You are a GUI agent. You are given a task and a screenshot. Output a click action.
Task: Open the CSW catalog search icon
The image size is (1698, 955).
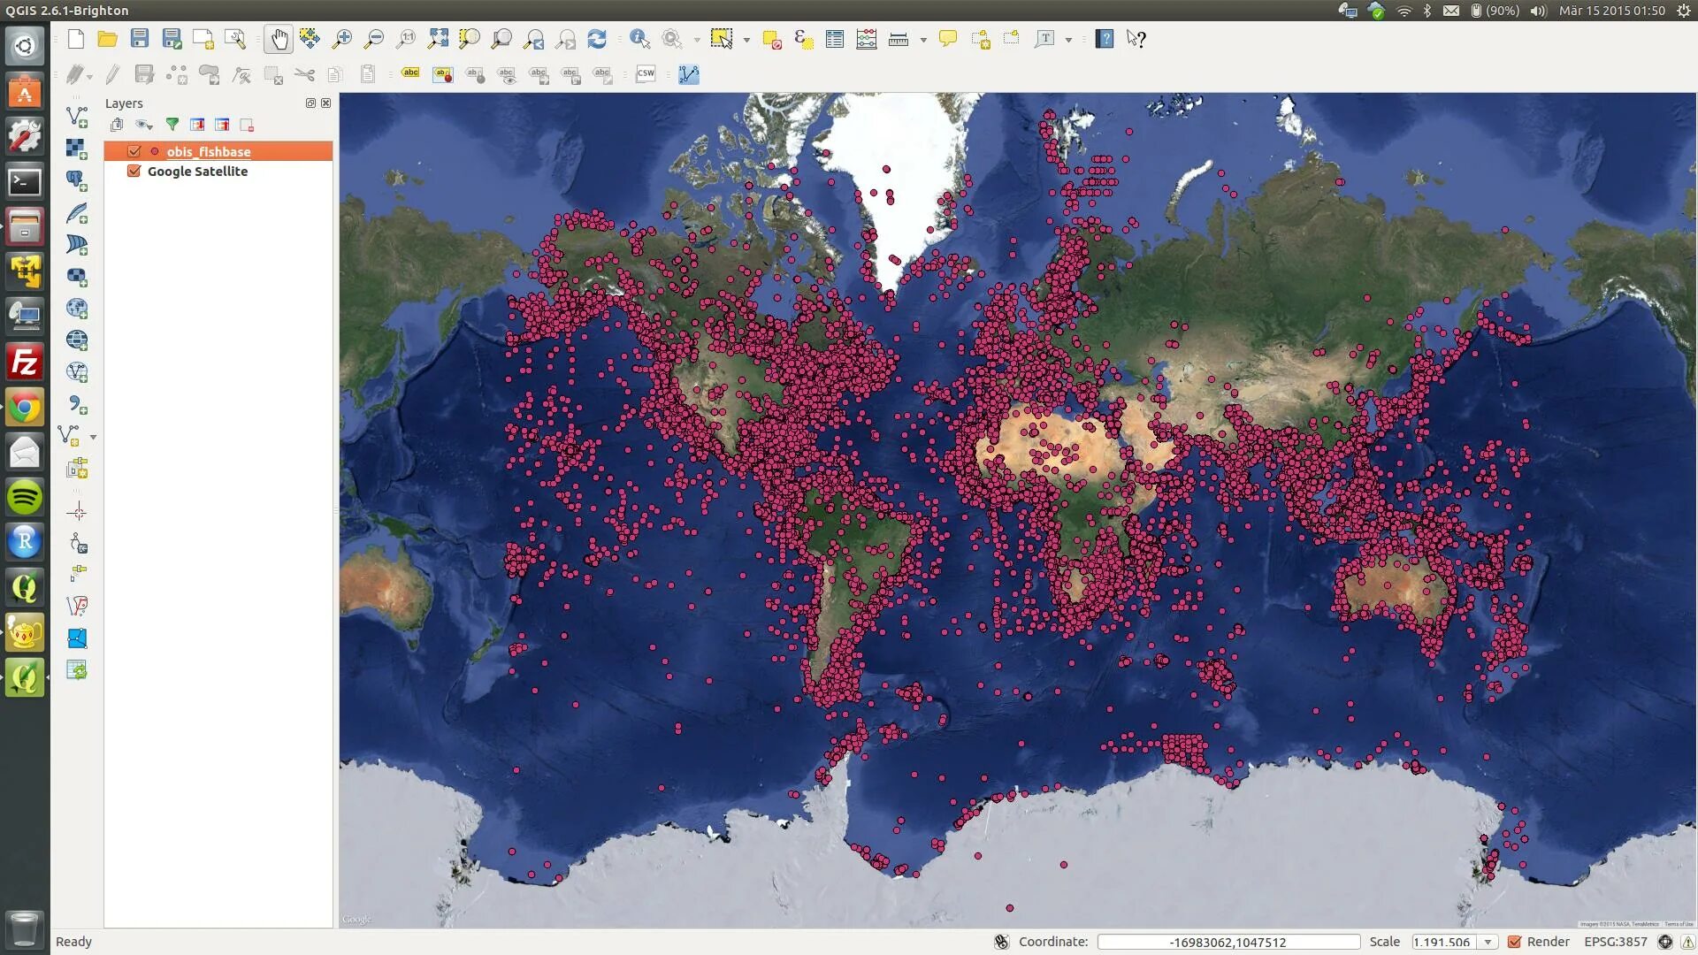click(646, 74)
